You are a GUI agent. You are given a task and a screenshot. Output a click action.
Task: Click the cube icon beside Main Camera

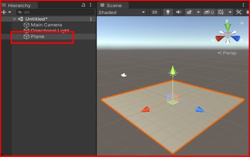27,25
